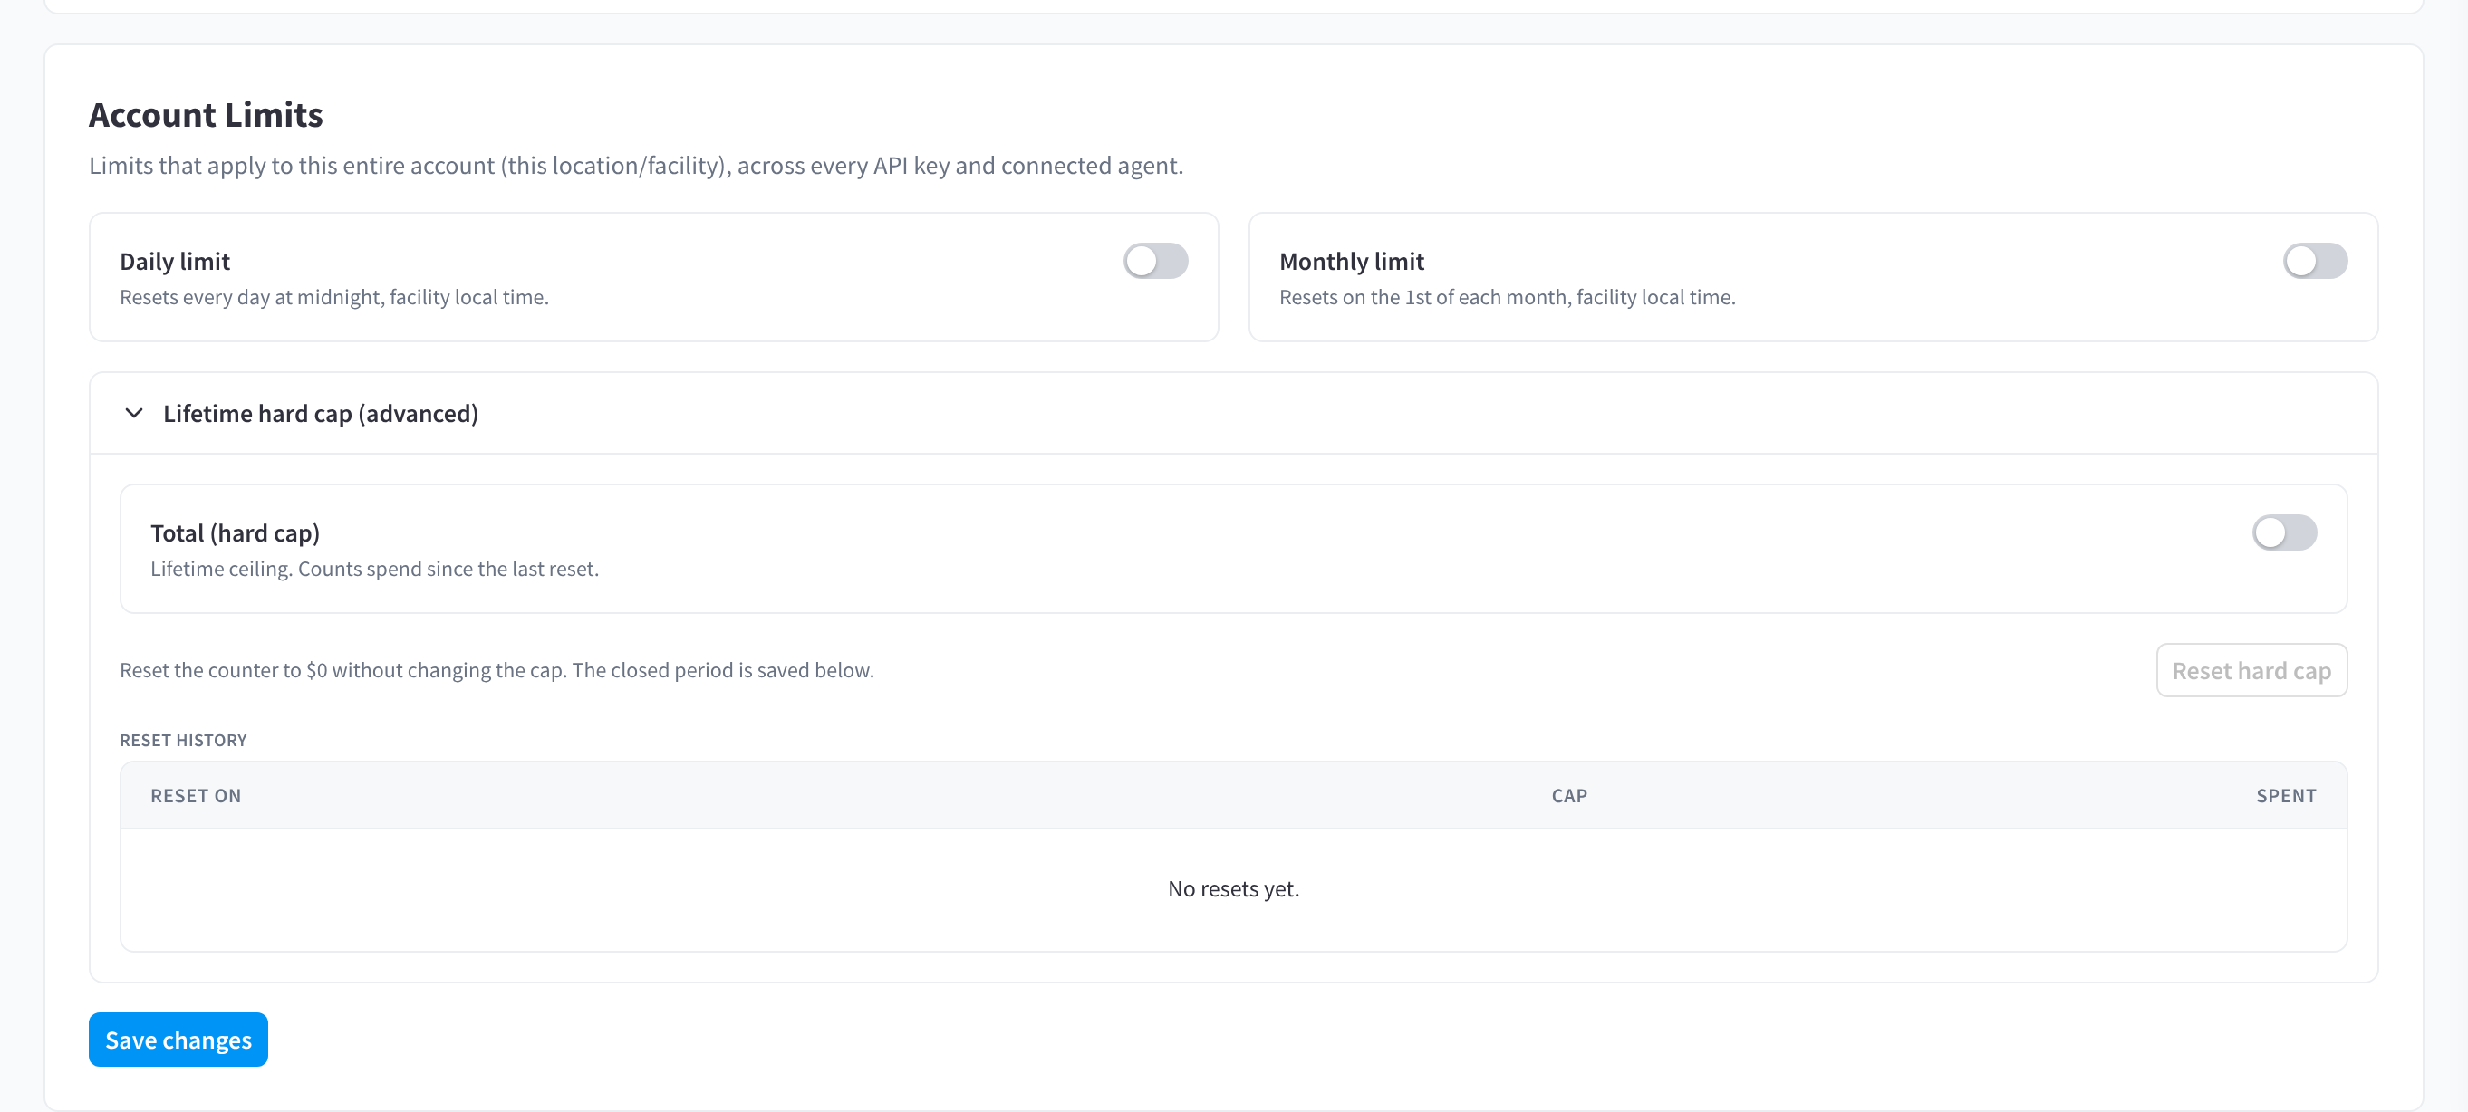Image resolution: width=2468 pixels, height=1112 pixels.
Task: Click 'Lifetime ceiling. Counts spend' description
Action: pyautogui.click(x=374, y=569)
